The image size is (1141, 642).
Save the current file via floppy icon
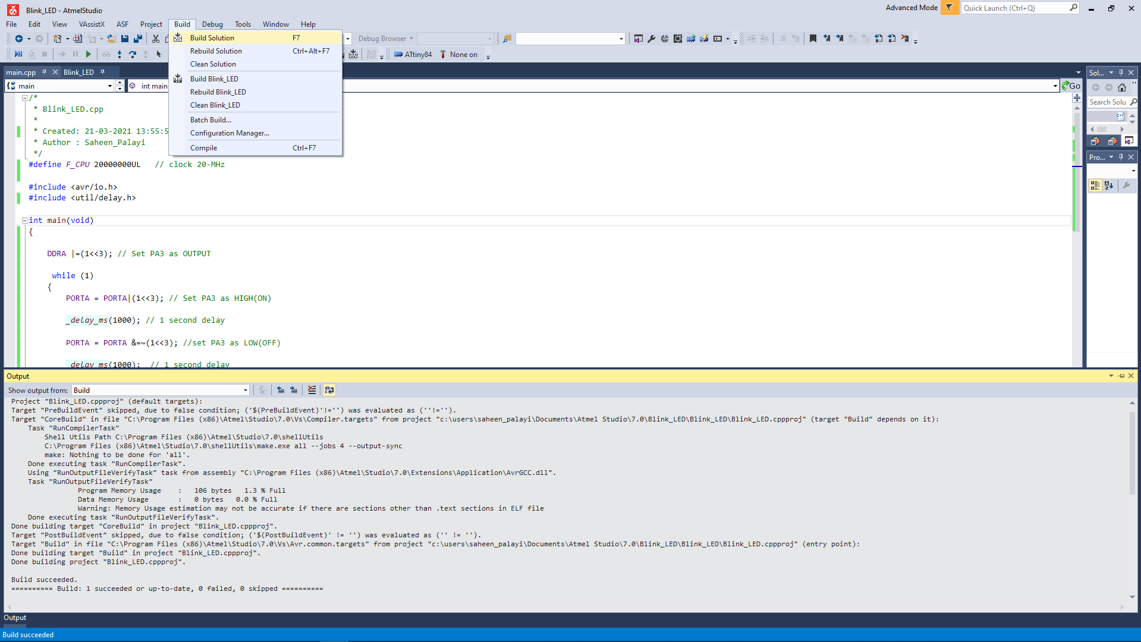(125, 39)
